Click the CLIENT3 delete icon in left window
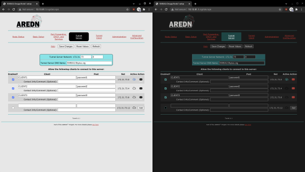Viewport: 305px width, 172px height. [x=141, y=97]
